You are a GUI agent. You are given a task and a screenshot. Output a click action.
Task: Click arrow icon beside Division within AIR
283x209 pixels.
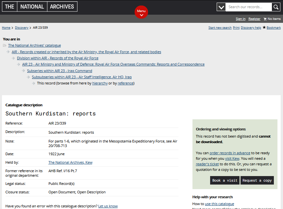tap(13, 58)
